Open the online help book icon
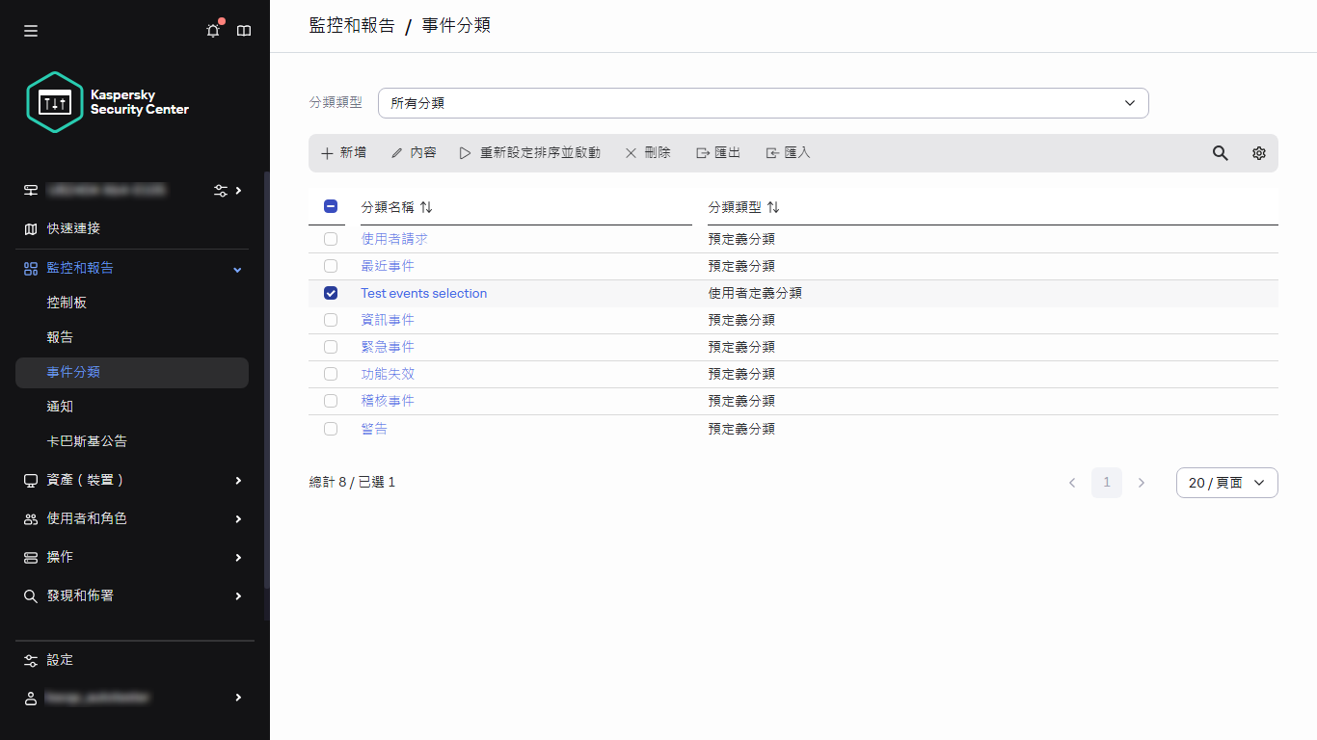The height and width of the screenshot is (740, 1317). coord(244,30)
